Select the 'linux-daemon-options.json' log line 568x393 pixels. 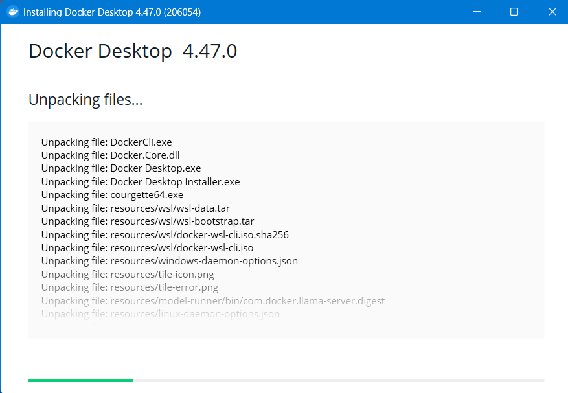pyautogui.click(x=161, y=313)
